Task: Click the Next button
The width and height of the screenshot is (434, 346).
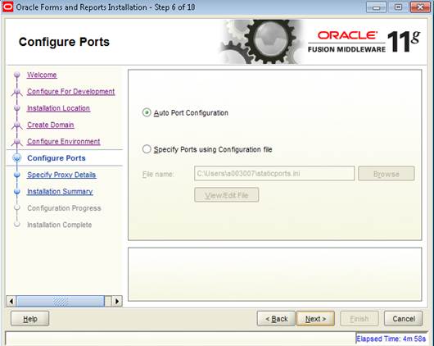Action: click(315, 319)
